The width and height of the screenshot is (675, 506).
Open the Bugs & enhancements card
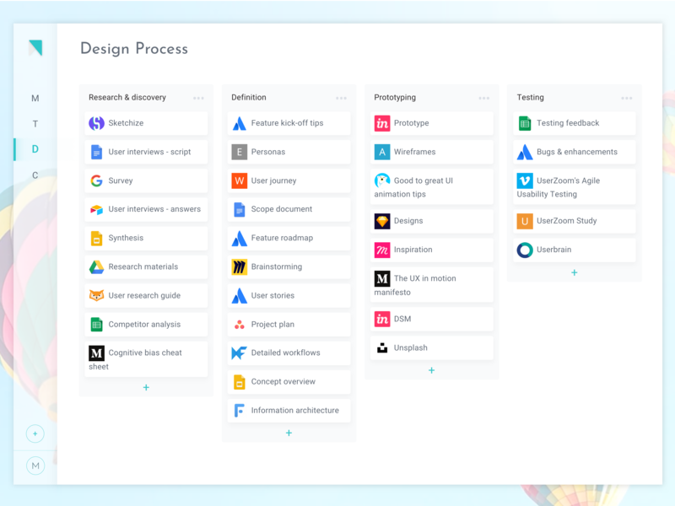pos(575,152)
